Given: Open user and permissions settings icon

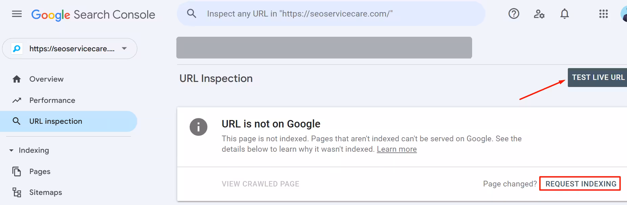Looking at the screenshot, I should (539, 14).
